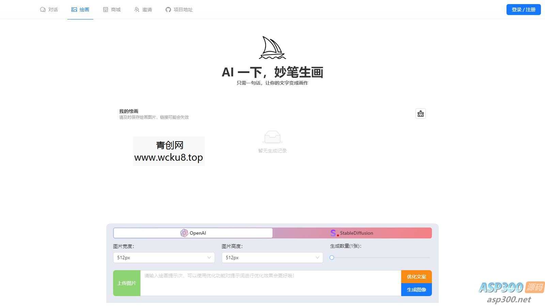Image resolution: width=545 pixels, height=307 pixels.
Task: Click the 生成图像 button
Action: [x=416, y=290]
